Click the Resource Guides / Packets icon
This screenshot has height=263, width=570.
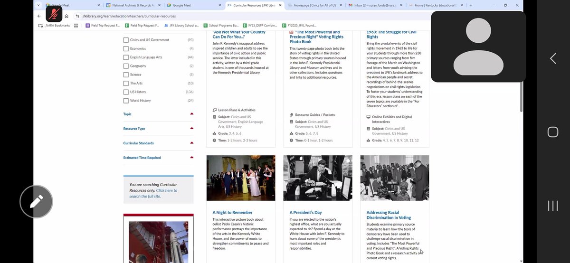(x=292, y=115)
